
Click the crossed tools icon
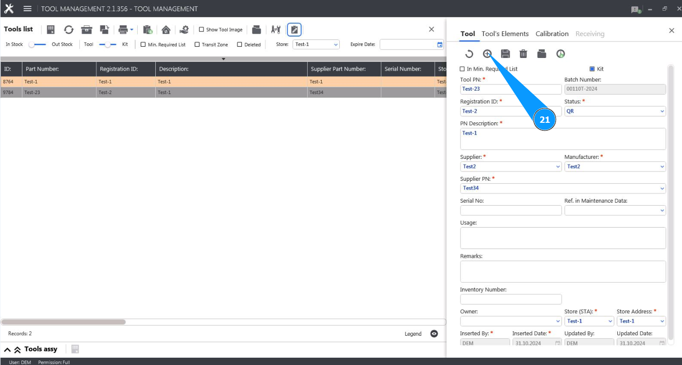(276, 30)
